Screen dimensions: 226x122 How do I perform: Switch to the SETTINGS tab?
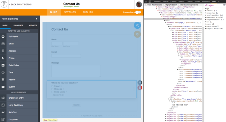70,12
